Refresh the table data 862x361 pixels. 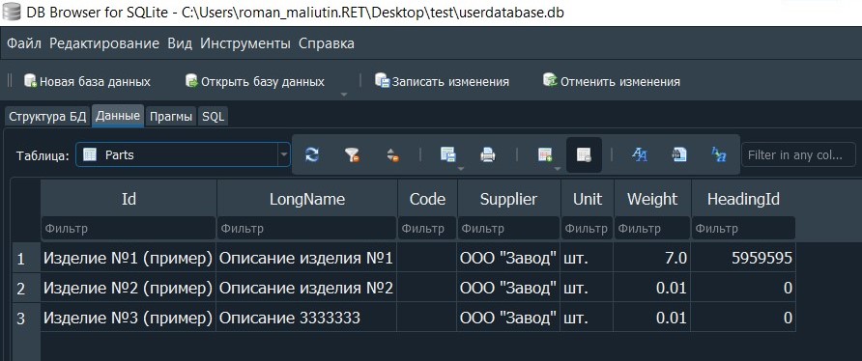[312, 155]
